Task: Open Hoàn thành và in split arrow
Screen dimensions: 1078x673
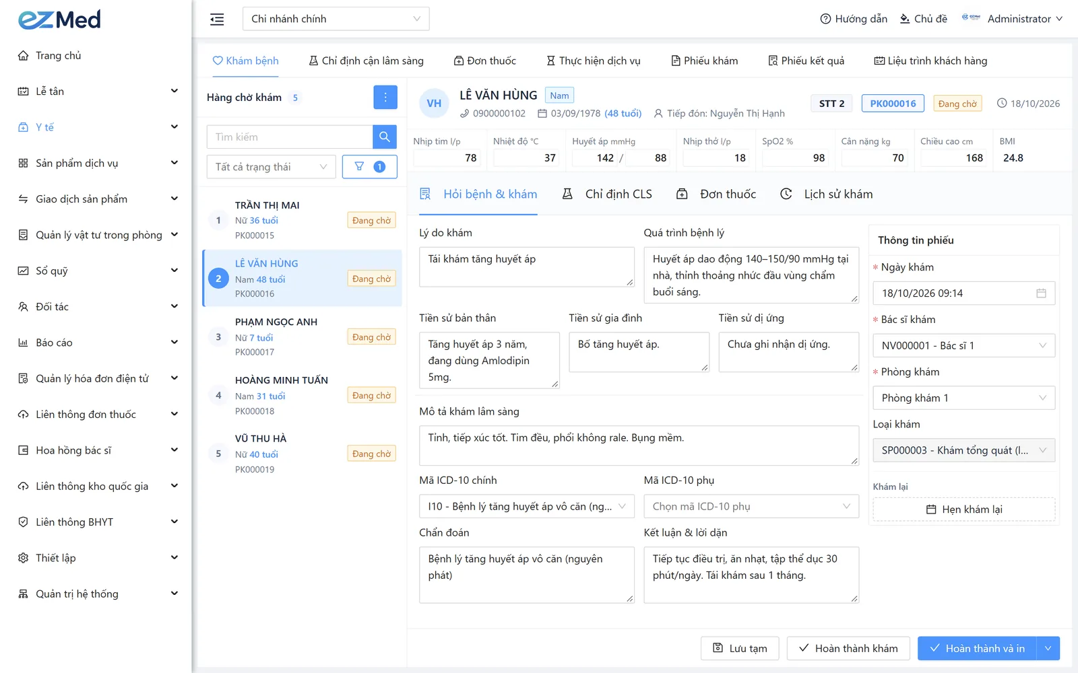Action: (1048, 648)
